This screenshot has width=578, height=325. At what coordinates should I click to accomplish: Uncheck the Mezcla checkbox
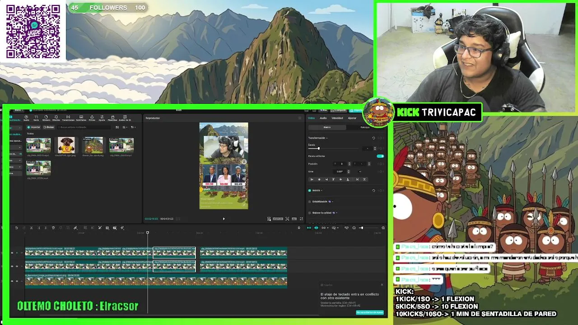309,190
